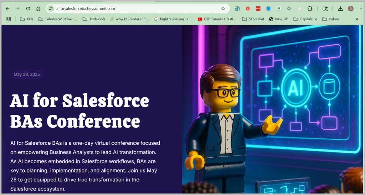Click the forward navigation arrow
365x195 pixels.
tap(18, 9)
